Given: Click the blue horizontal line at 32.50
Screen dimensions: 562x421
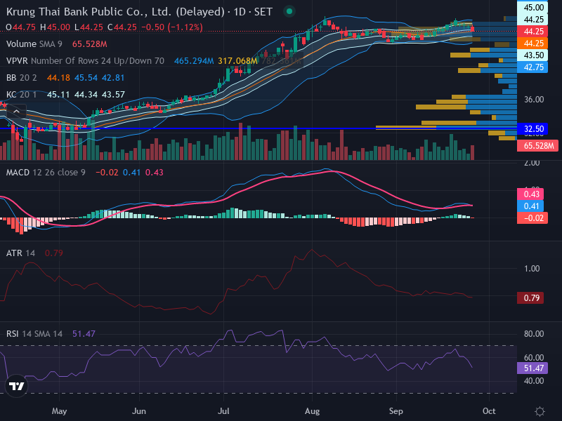Looking at the screenshot, I should point(258,128).
